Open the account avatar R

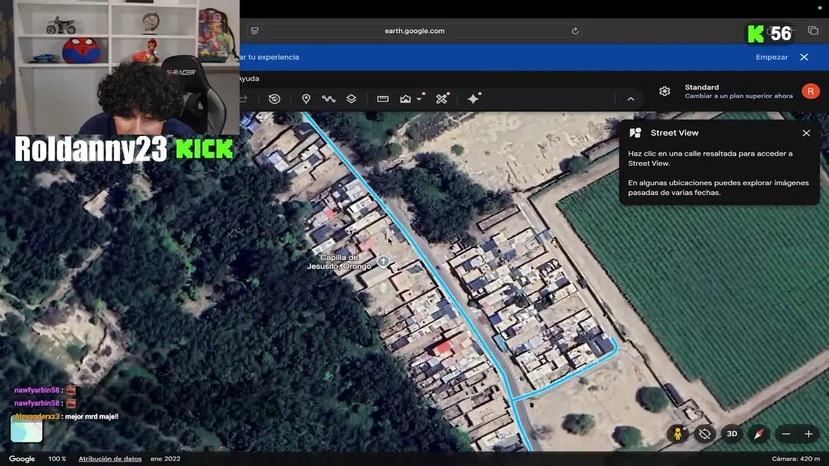tap(810, 91)
